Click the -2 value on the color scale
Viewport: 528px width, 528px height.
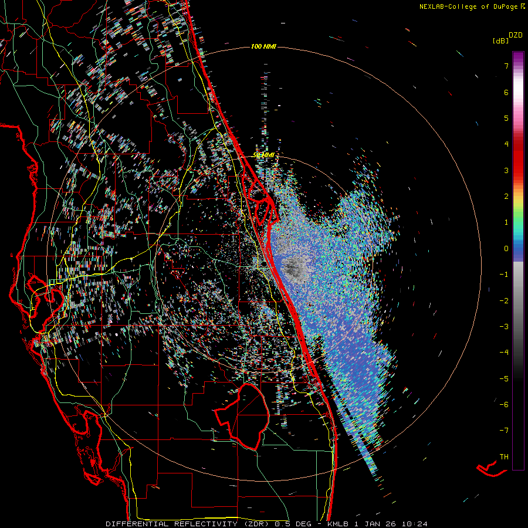[x=504, y=301]
